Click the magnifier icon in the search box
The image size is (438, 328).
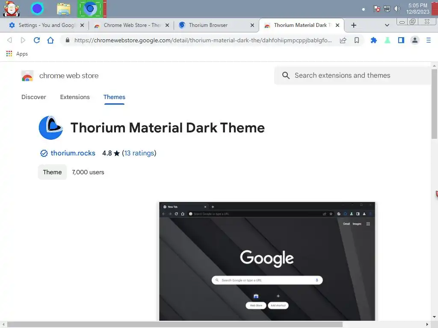click(285, 75)
